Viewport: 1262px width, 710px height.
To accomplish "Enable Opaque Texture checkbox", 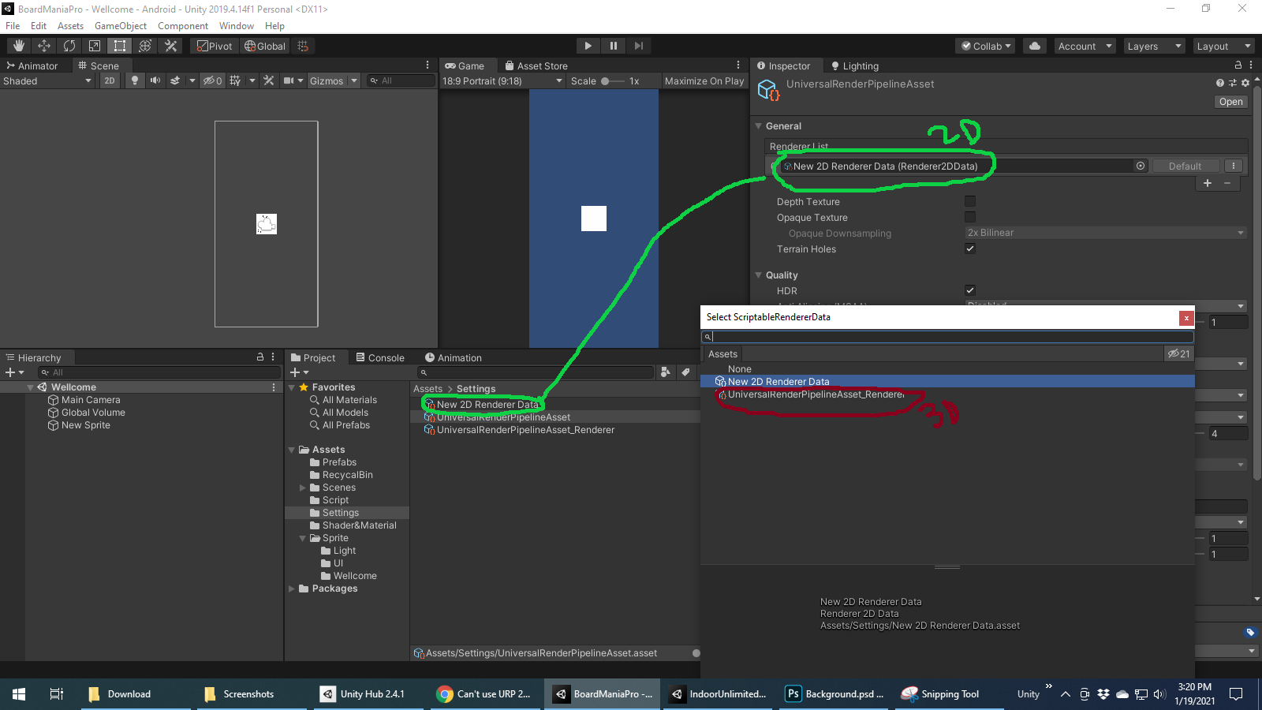I will pos(970,217).
